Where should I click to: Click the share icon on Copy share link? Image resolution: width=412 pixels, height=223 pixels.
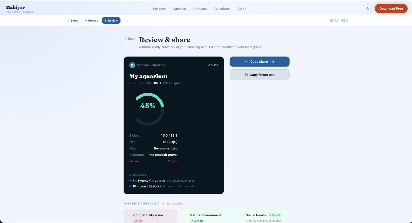point(247,62)
